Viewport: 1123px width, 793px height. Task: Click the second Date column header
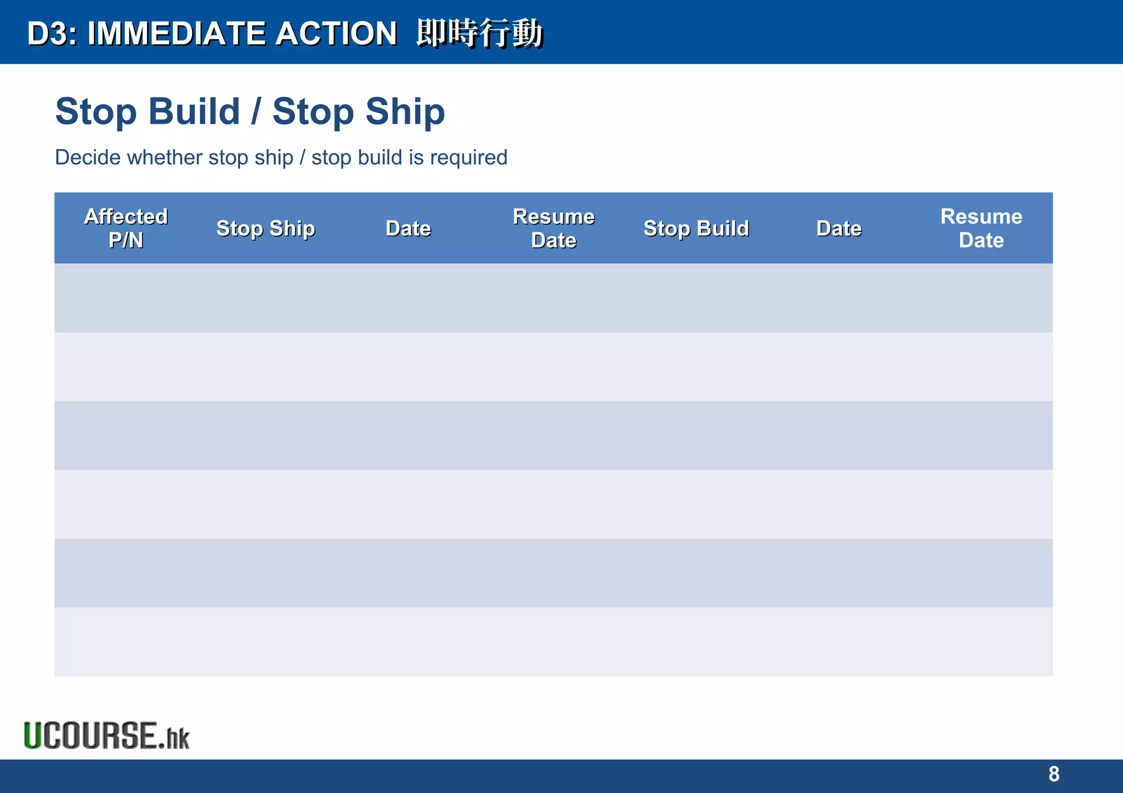click(x=839, y=228)
